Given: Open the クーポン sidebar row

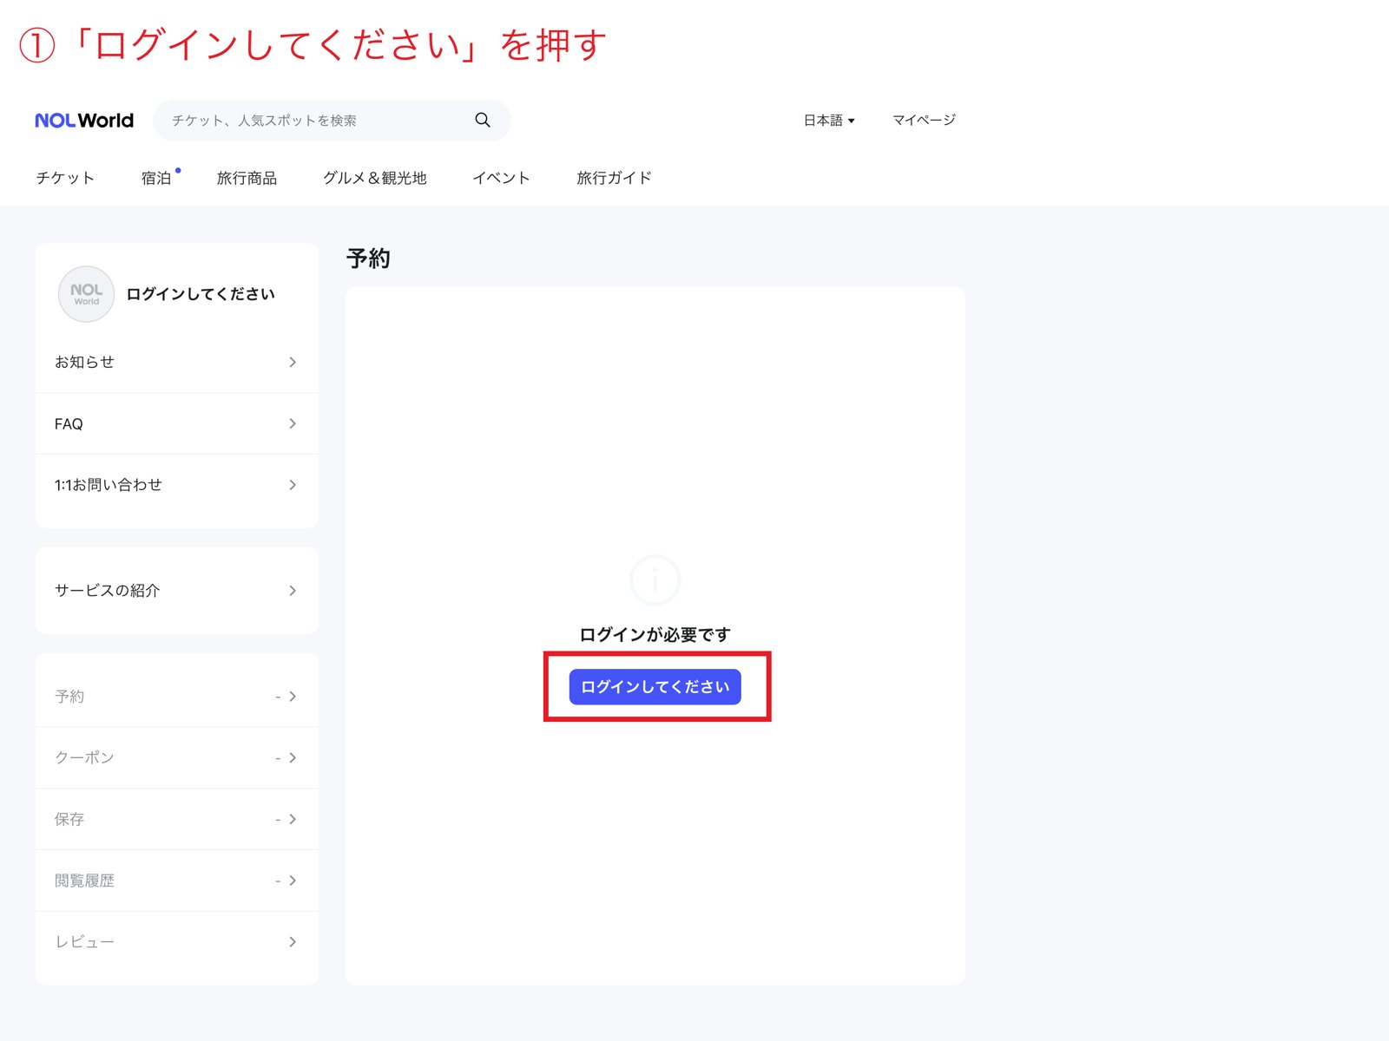Looking at the screenshot, I should point(177,758).
